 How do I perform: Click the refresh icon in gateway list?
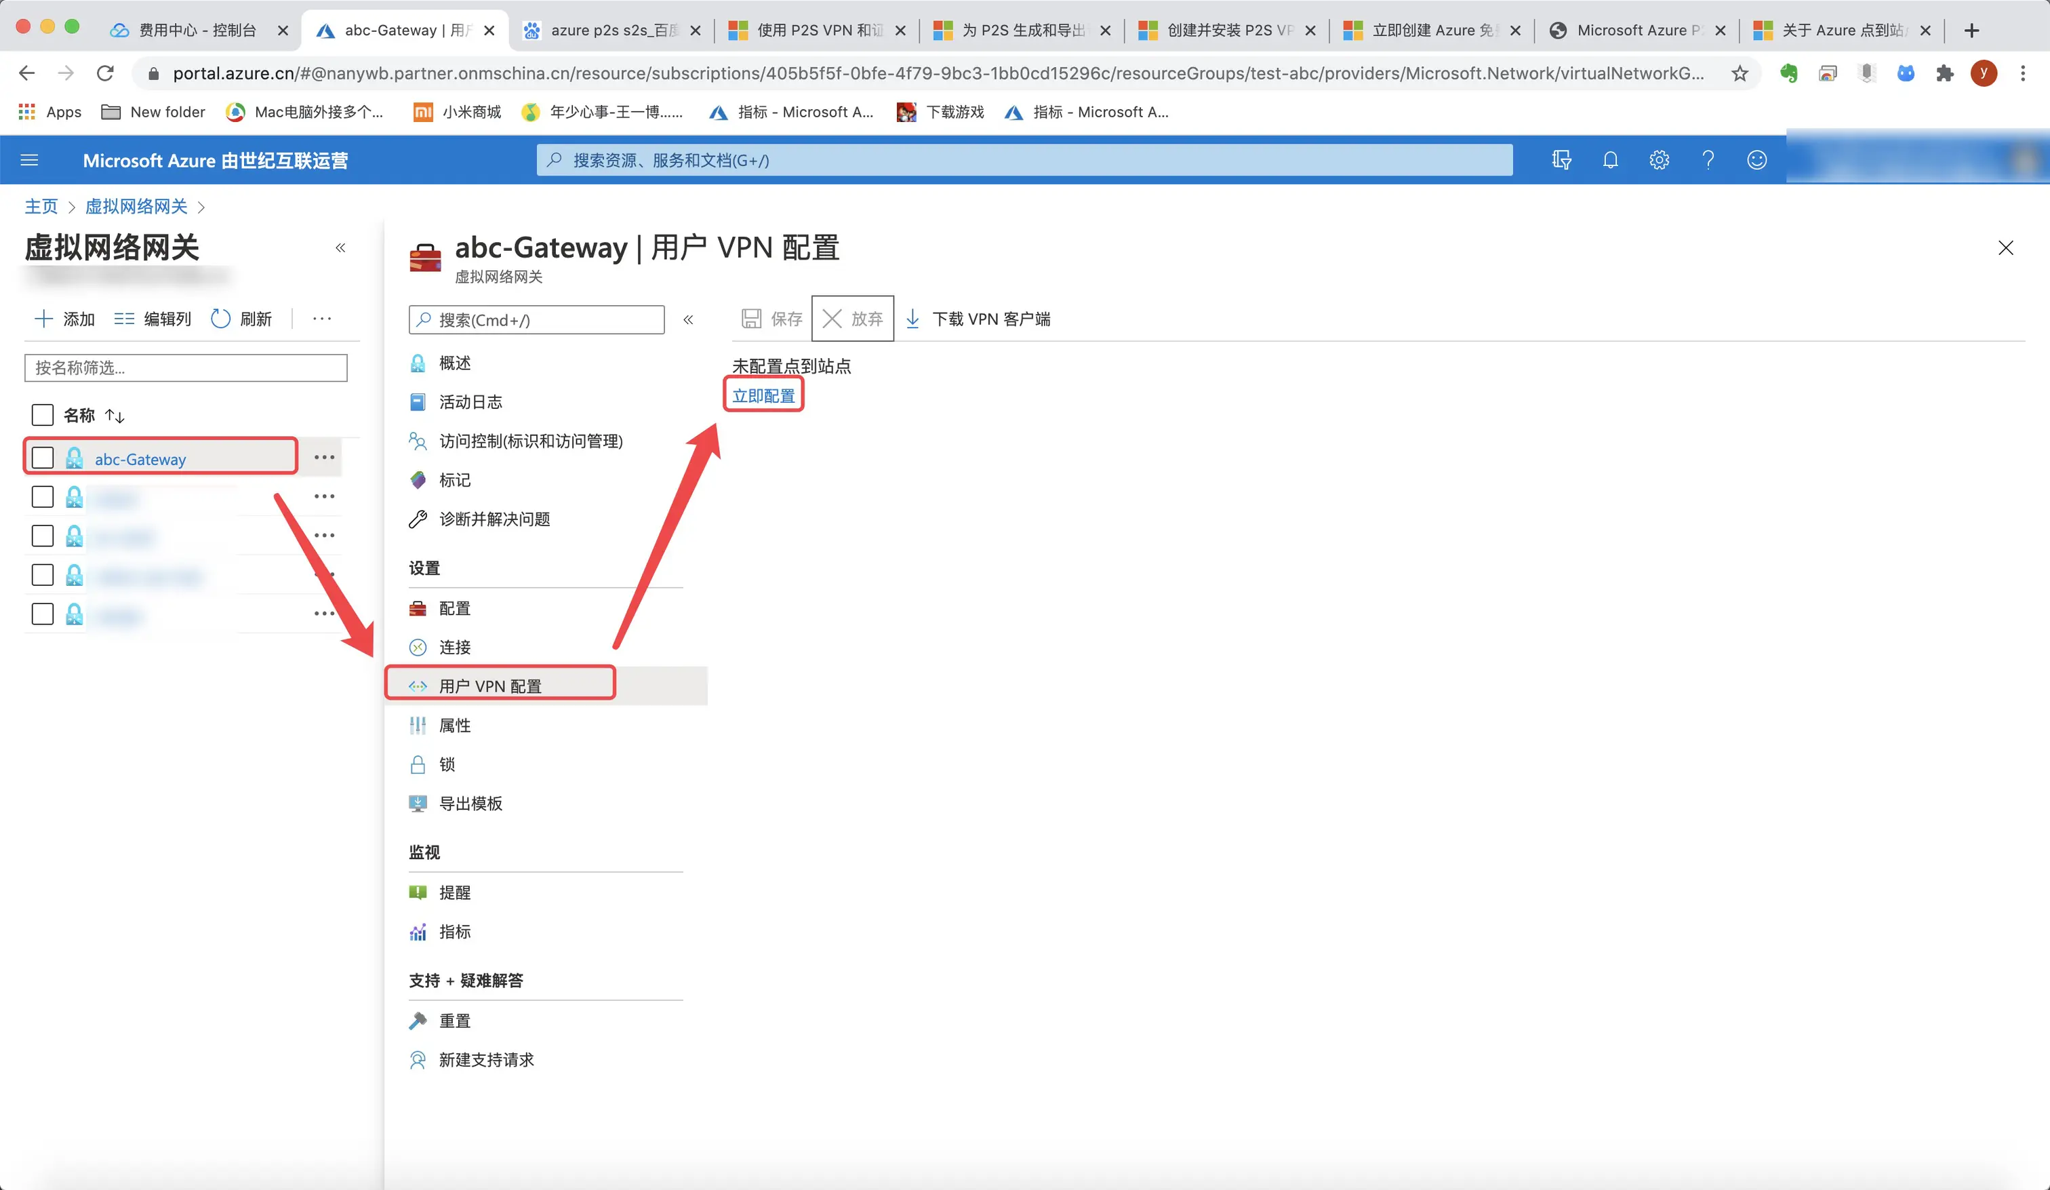point(220,318)
